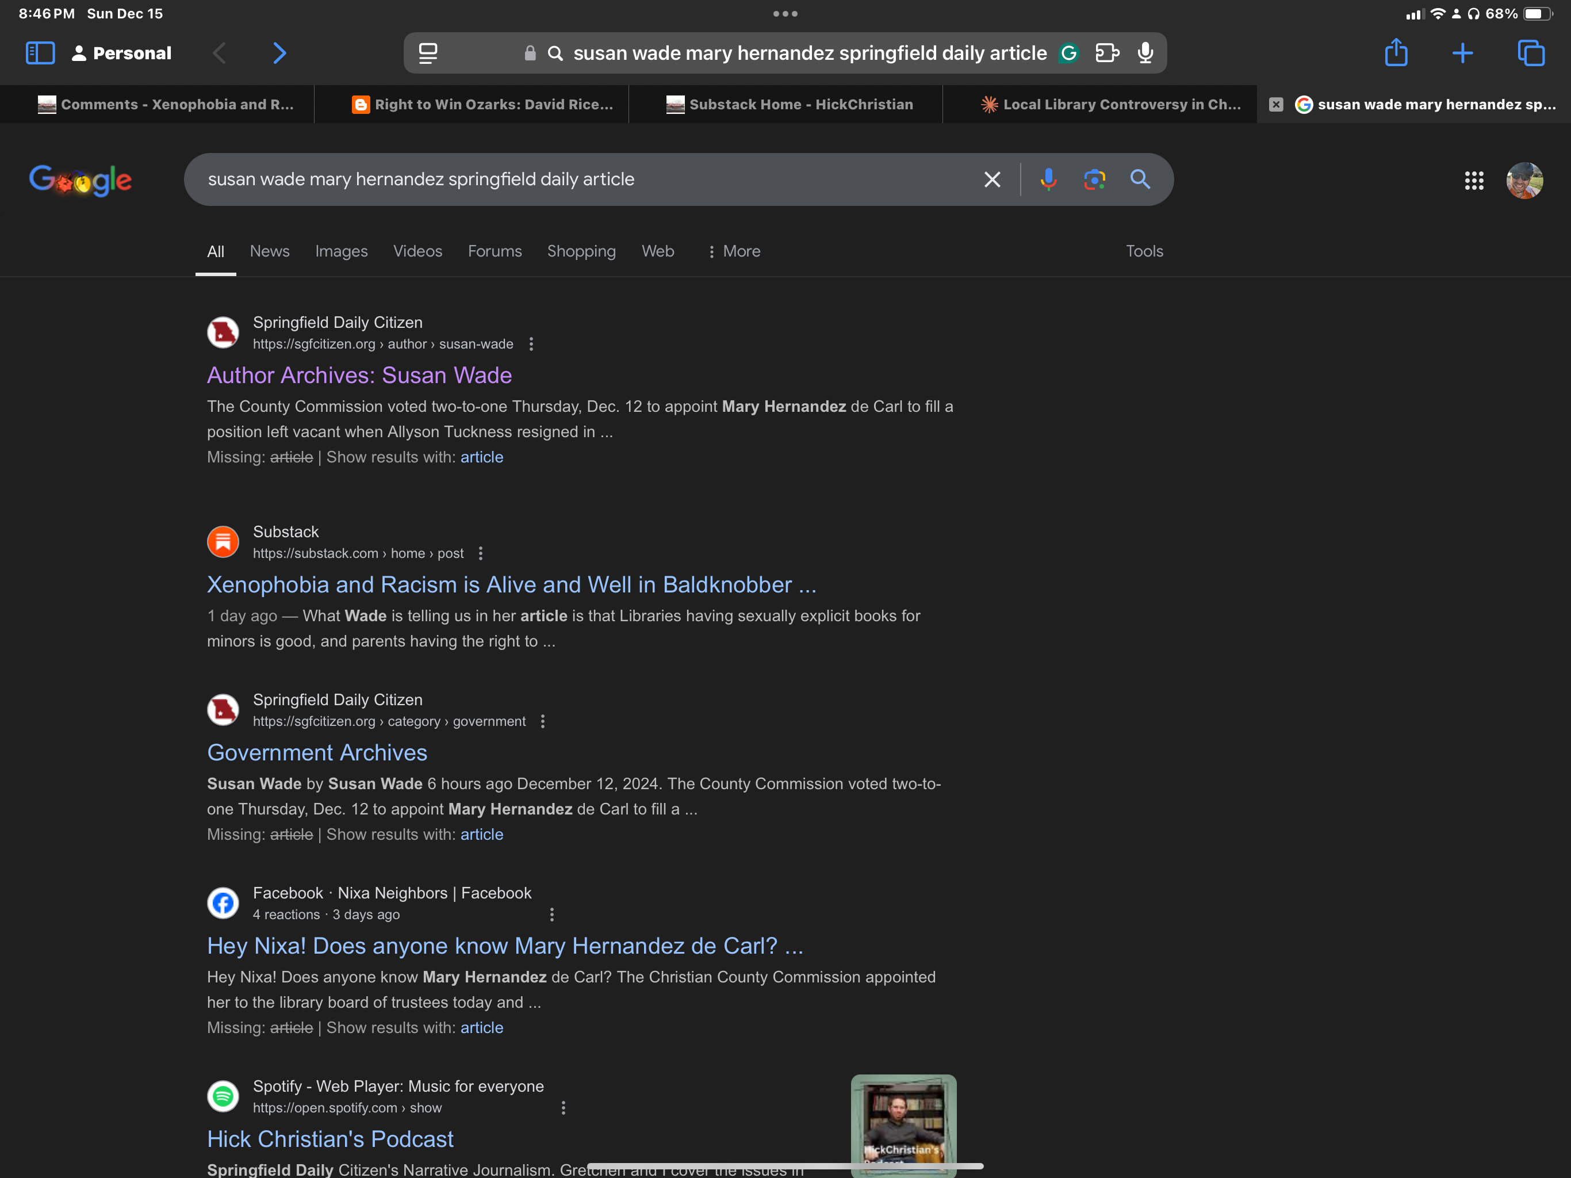Show results with article under Author Archives

[481, 457]
